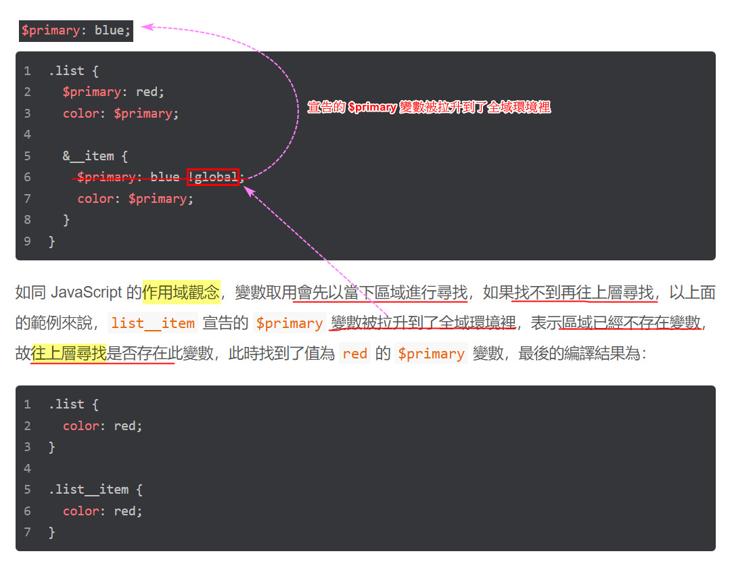
Task: Click line number 6 in top code block
Action: [x=27, y=177]
